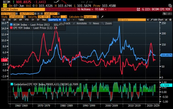Click the panel divider handle above correlation pane

click(86, 80)
